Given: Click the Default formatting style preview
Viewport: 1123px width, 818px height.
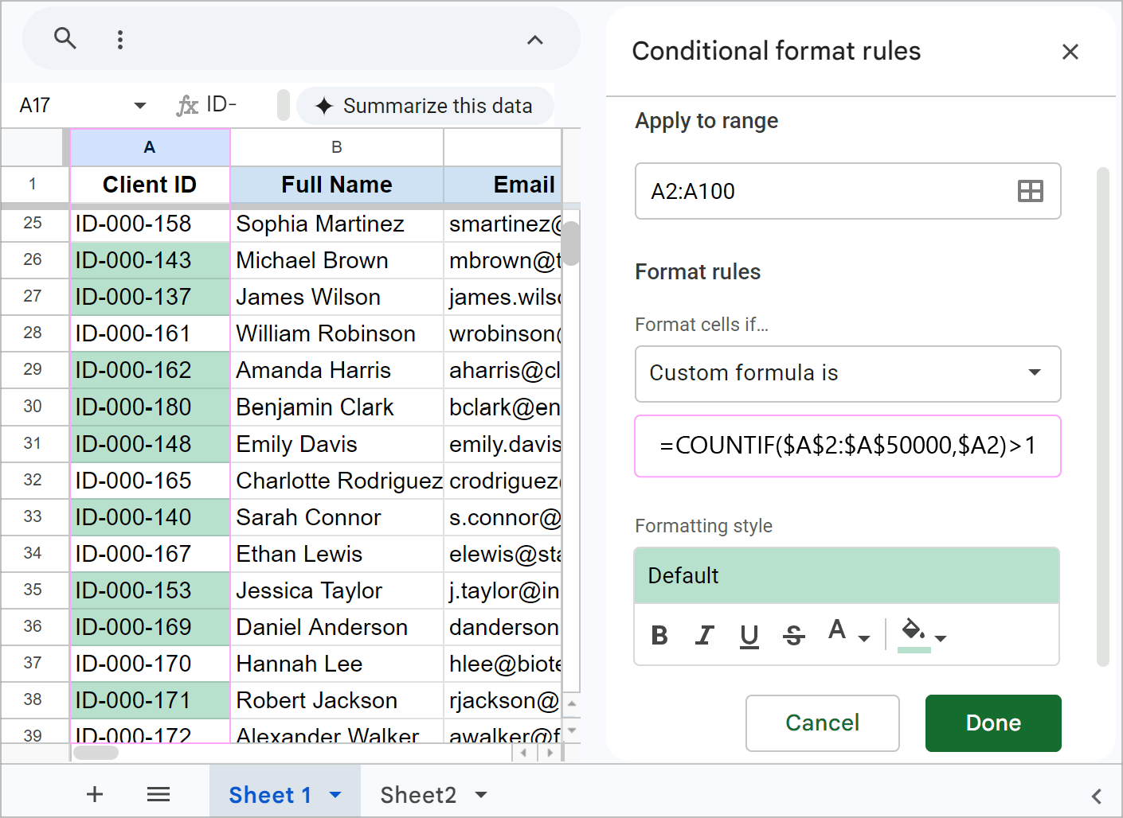Looking at the screenshot, I should pos(847,575).
